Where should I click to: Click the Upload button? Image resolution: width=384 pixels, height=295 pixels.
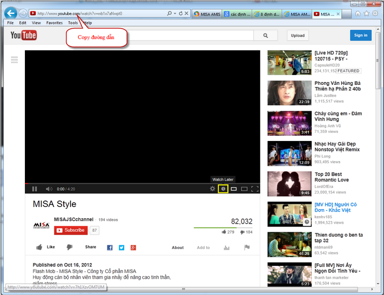point(298,36)
